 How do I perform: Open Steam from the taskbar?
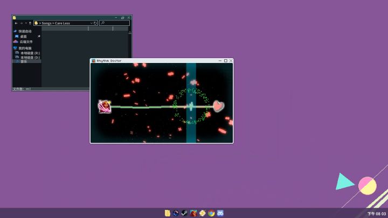(185, 213)
